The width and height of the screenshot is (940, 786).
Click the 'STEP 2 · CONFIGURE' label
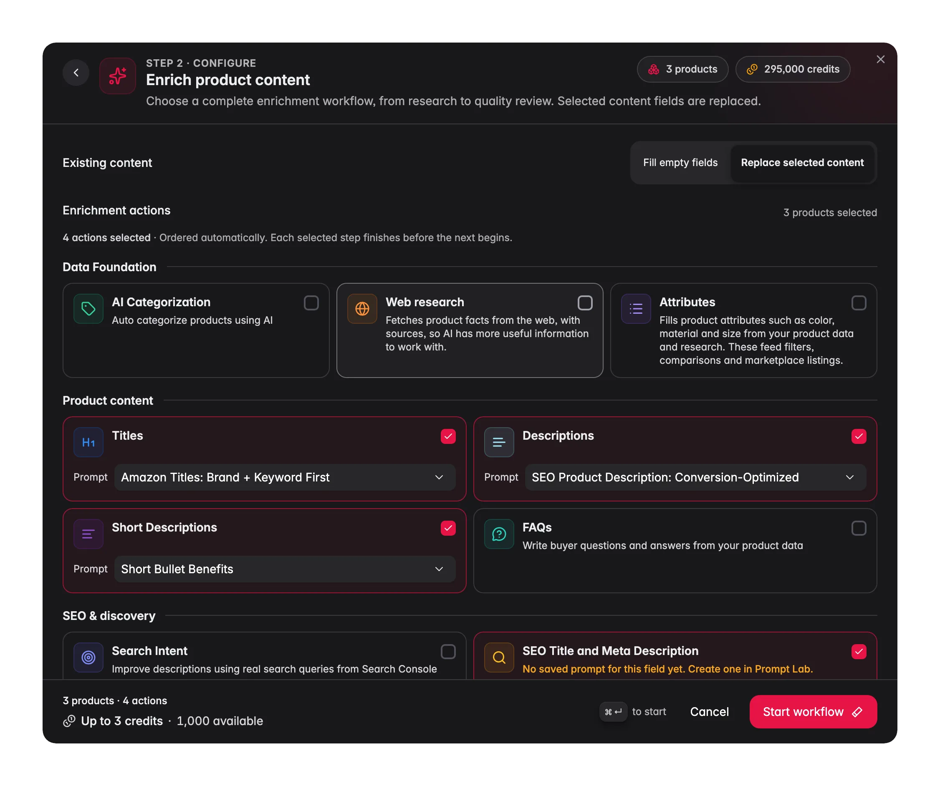pyautogui.click(x=201, y=63)
